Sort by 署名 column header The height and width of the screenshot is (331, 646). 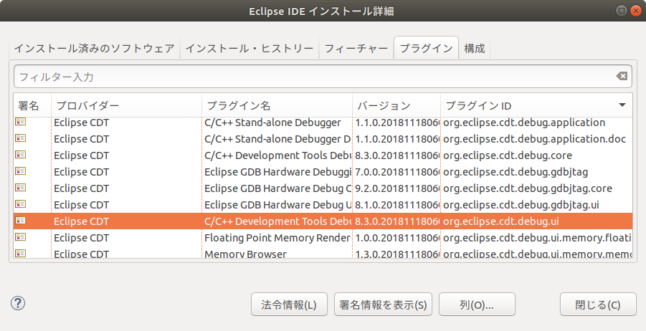click(x=32, y=105)
